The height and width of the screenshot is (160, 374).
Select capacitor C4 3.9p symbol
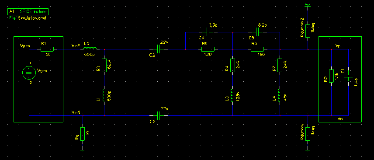(x=208, y=31)
